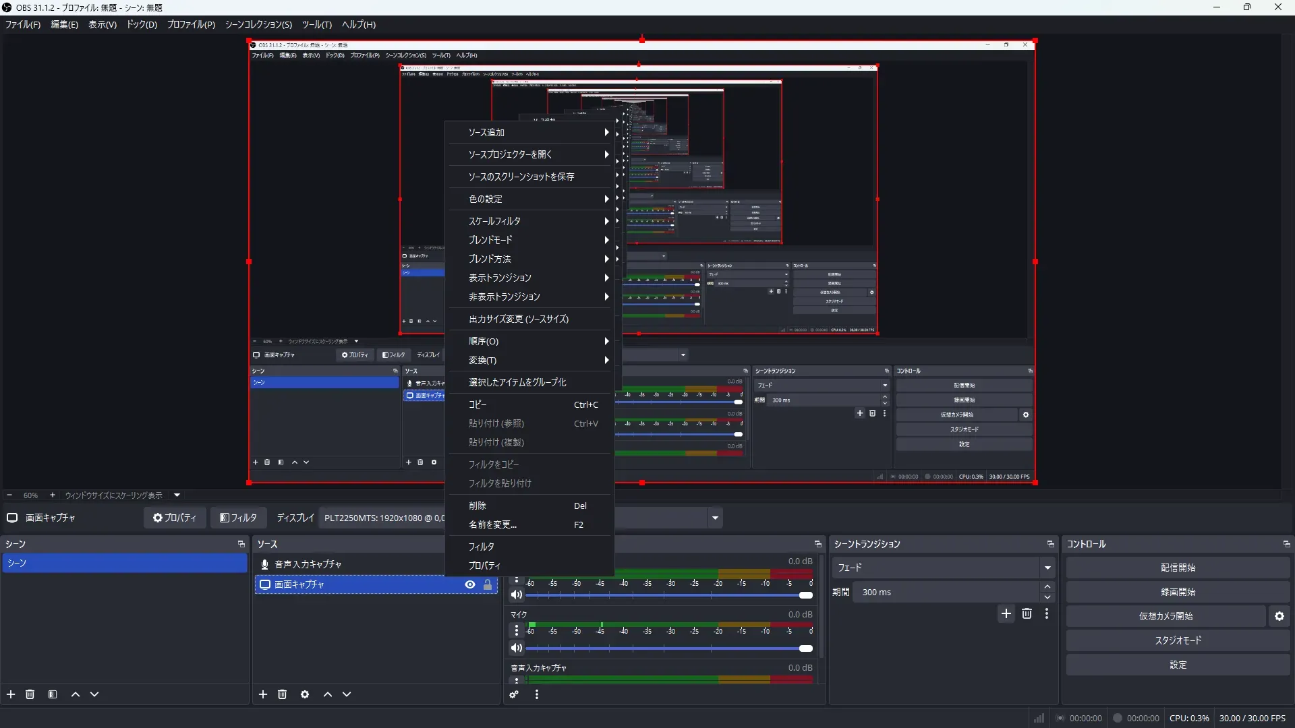Click the スタジオモード button
Viewport: 1295px width, 728px height.
[x=1178, y=640]
